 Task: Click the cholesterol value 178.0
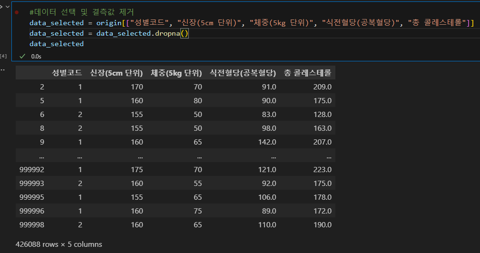click(x=323, y=197)
